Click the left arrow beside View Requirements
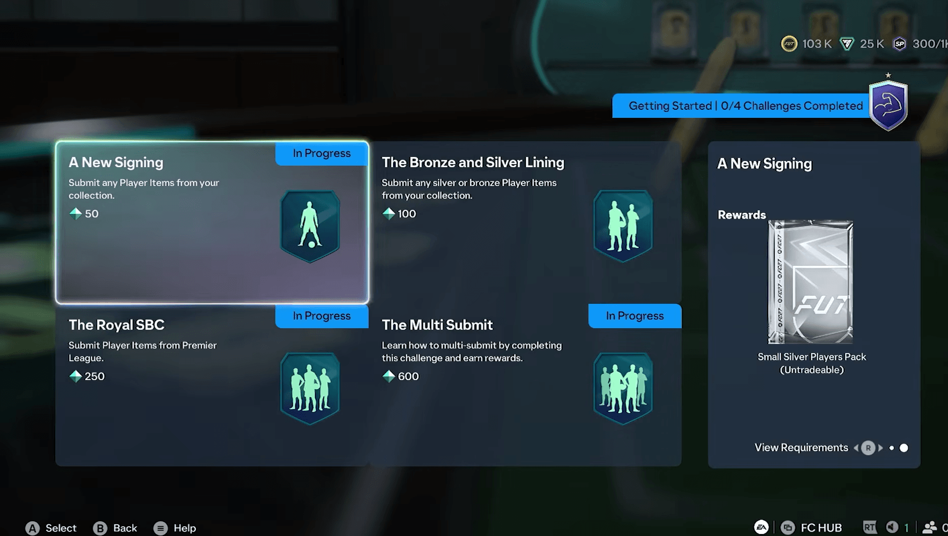 857,448
